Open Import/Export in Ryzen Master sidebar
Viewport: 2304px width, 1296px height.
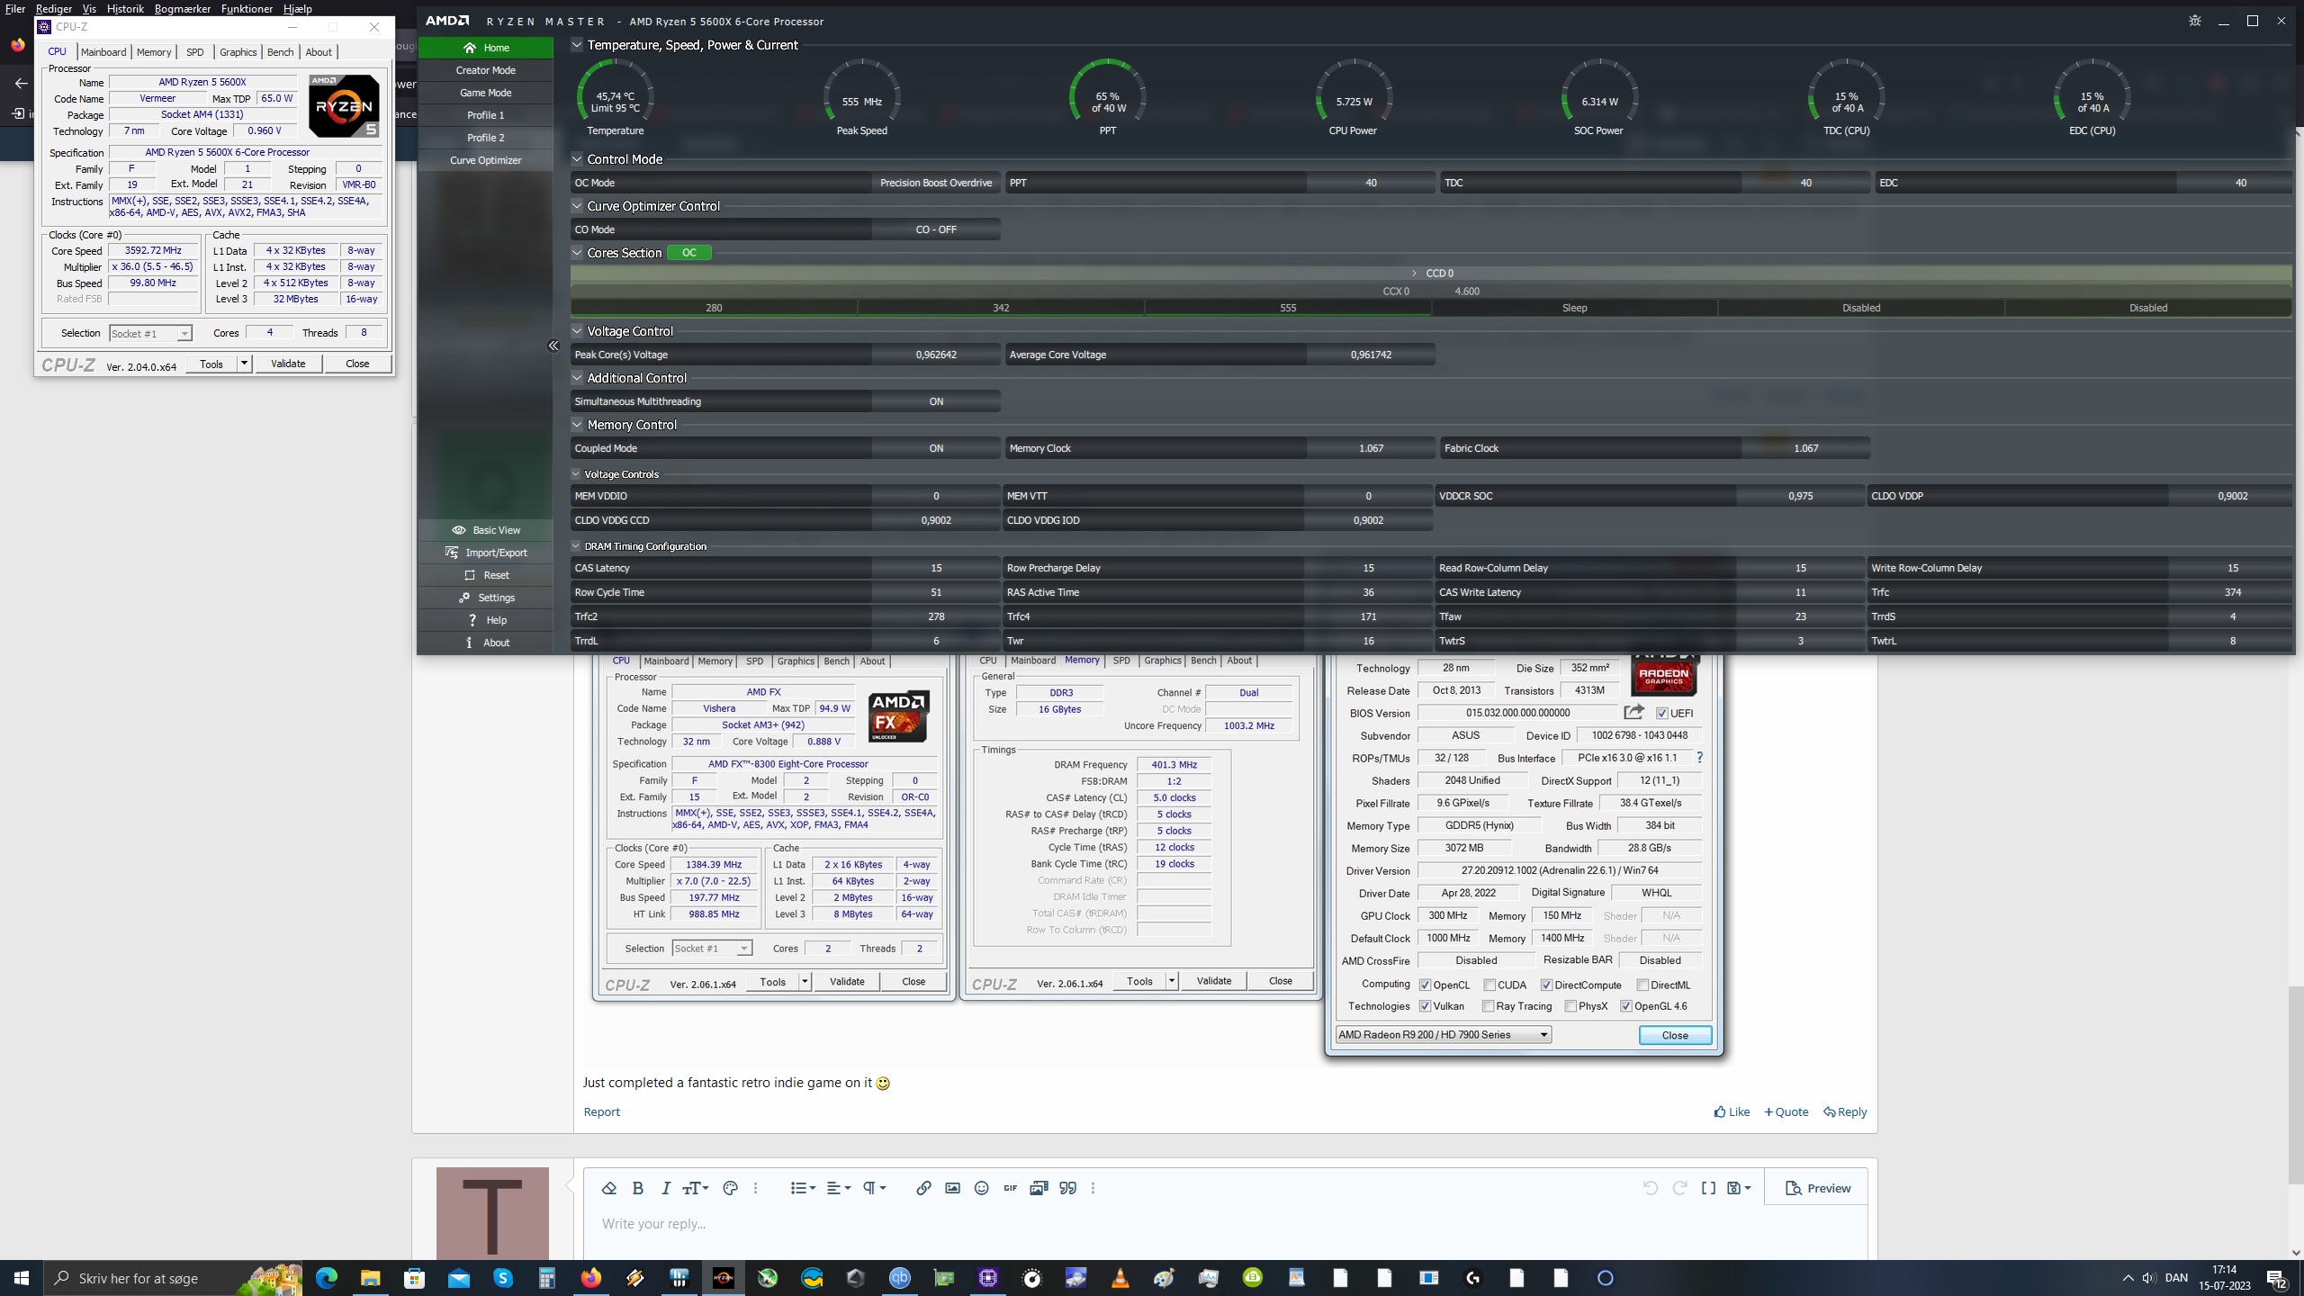point(485,553)
